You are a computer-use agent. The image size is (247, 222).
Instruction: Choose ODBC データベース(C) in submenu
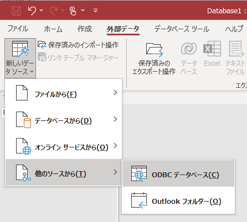(178, 173)
